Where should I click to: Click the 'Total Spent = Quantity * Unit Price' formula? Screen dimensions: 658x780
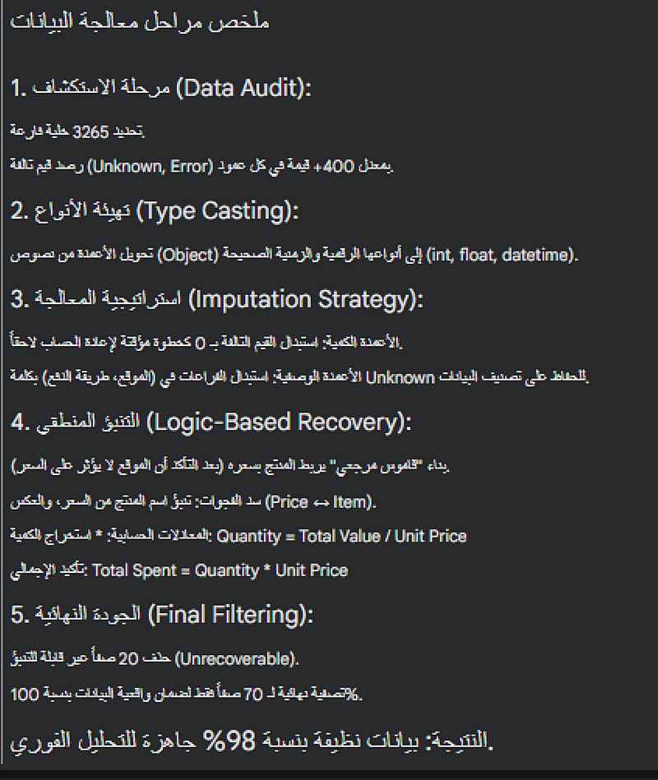point(220,570)
